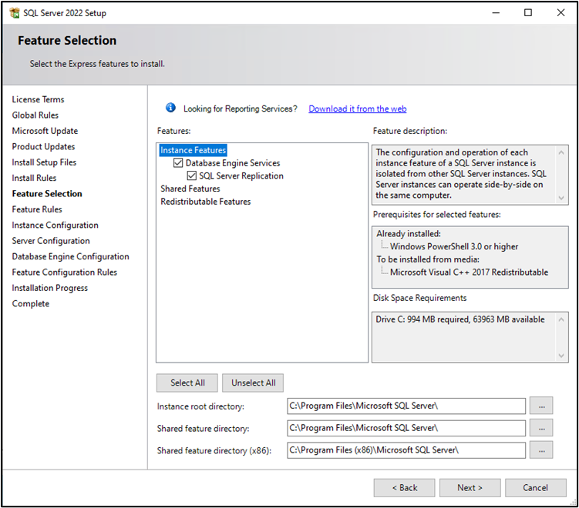Viewport: 579px width, 508px height.
Task: Browse for the Shared feature directory
Action: 541,428
